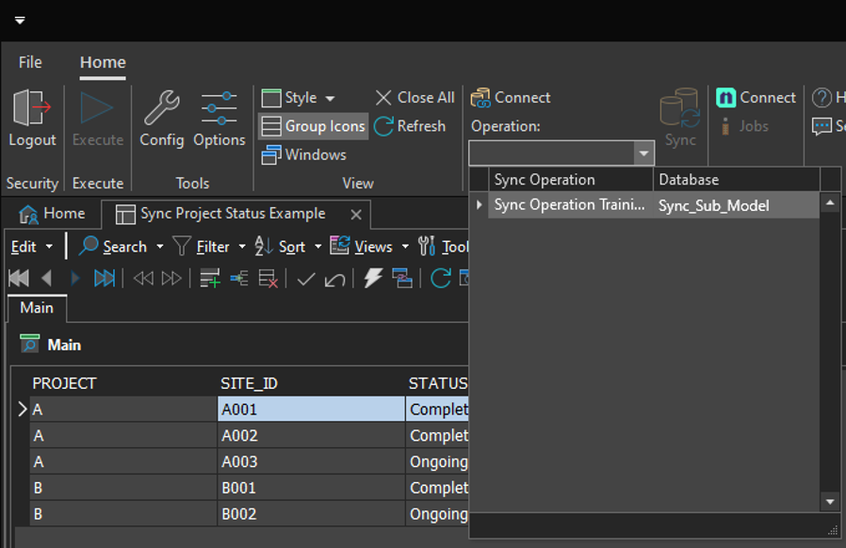Select the Close All icon
Viewport: 846px width, 548px height.
pyautogui.click(x=382, y=97)
